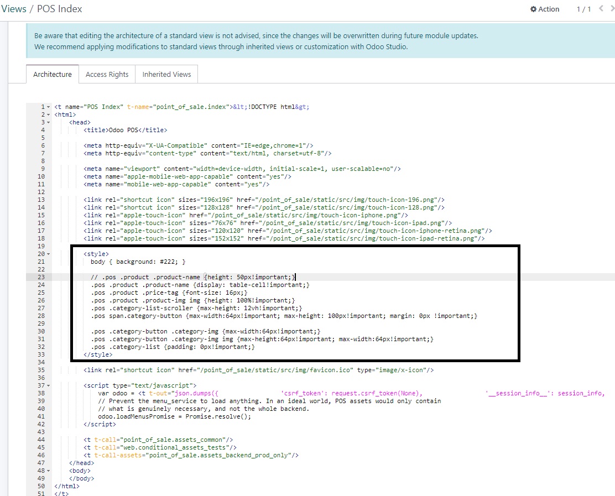Click the category-list padding line
Viewport: 615px width, 496px height.
click(x=173, y=347)
